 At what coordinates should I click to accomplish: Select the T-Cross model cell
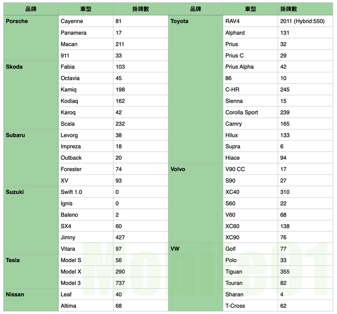coord(250,306)
